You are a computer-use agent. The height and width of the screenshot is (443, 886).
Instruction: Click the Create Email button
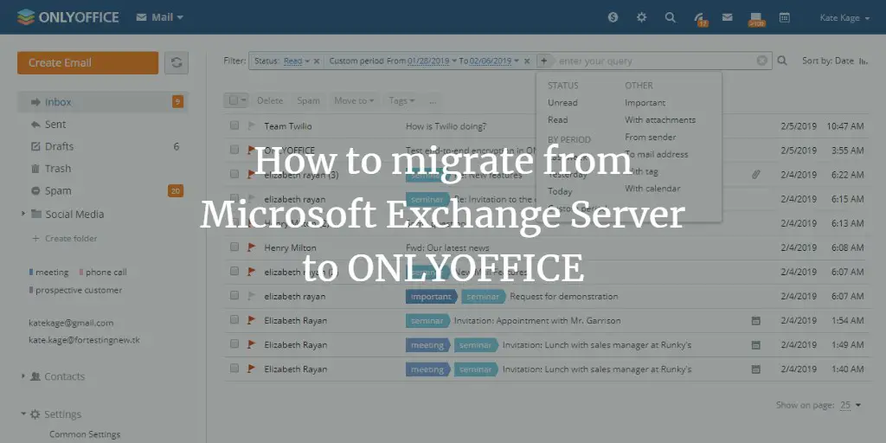pyautogui.click(x=87, y=62)
